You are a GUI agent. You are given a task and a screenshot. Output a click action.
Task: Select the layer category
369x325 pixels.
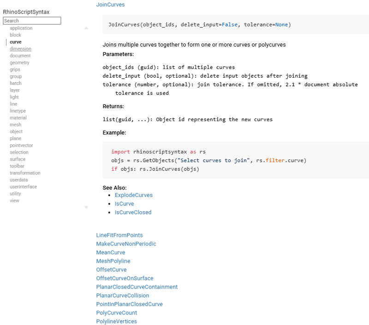pyautogui.click(x=15, y=90)
